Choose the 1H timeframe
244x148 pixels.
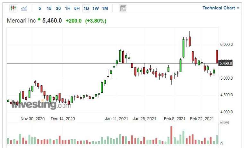[67, 8]
